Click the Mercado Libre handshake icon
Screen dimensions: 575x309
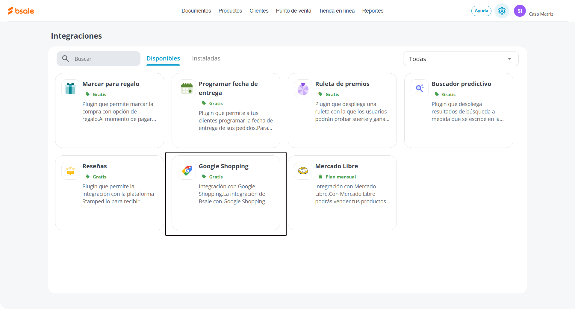[x=303, y=171]
